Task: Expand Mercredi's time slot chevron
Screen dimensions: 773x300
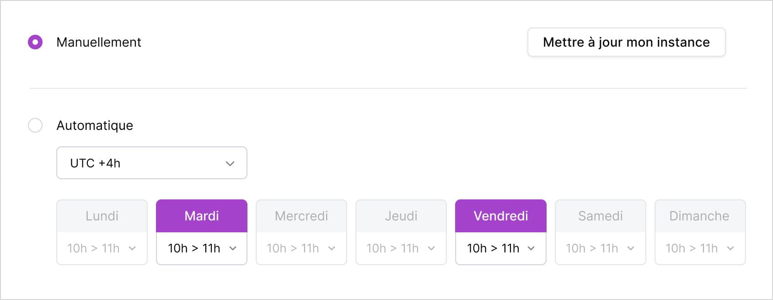Action: [x=332, y=248]
